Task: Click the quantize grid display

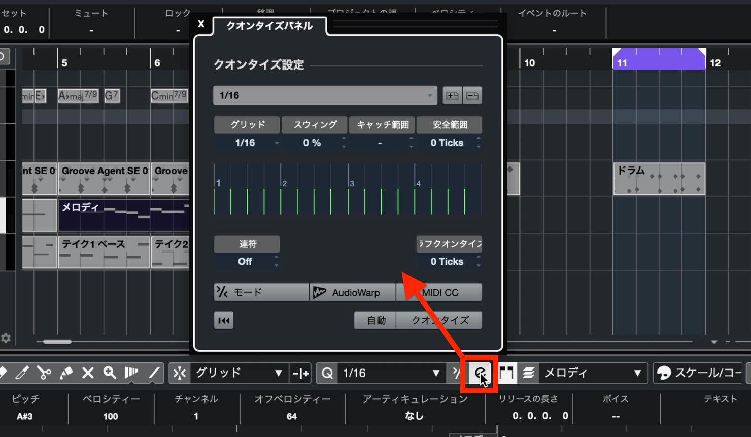Action: (x=348, y=189)
